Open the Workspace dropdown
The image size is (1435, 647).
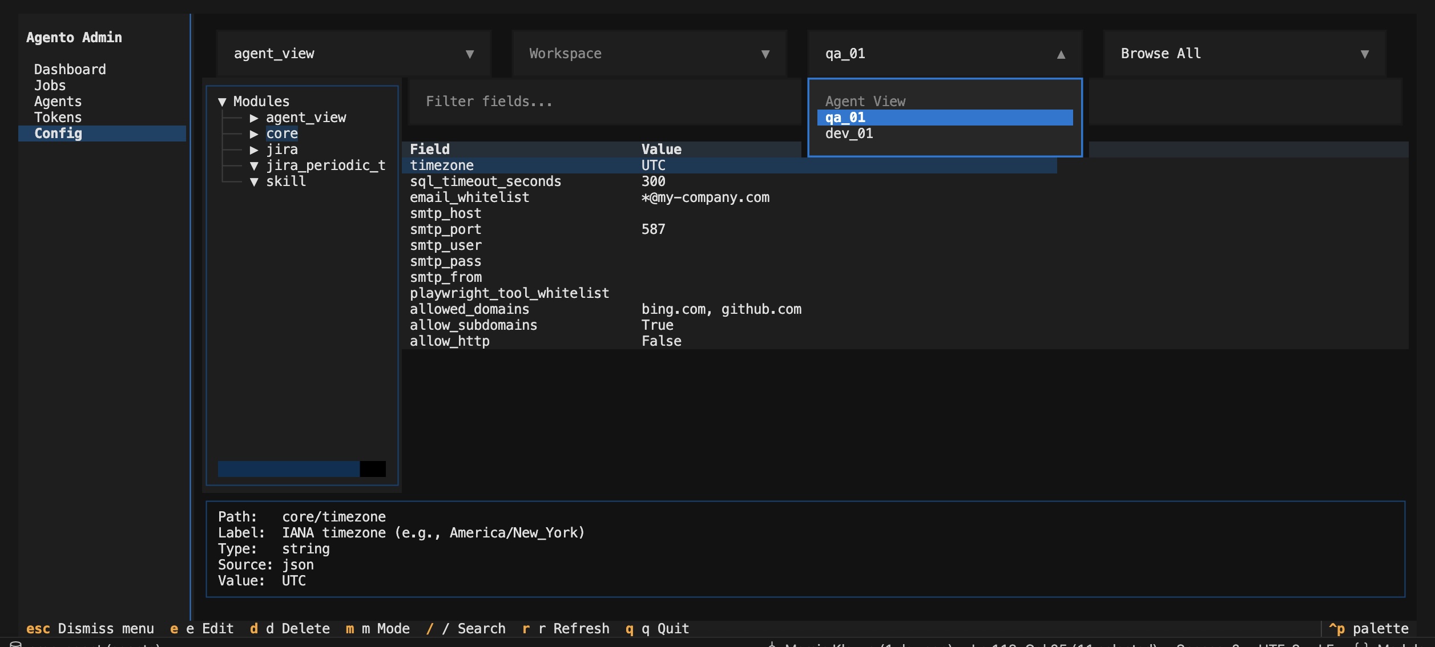pos(649,54)
